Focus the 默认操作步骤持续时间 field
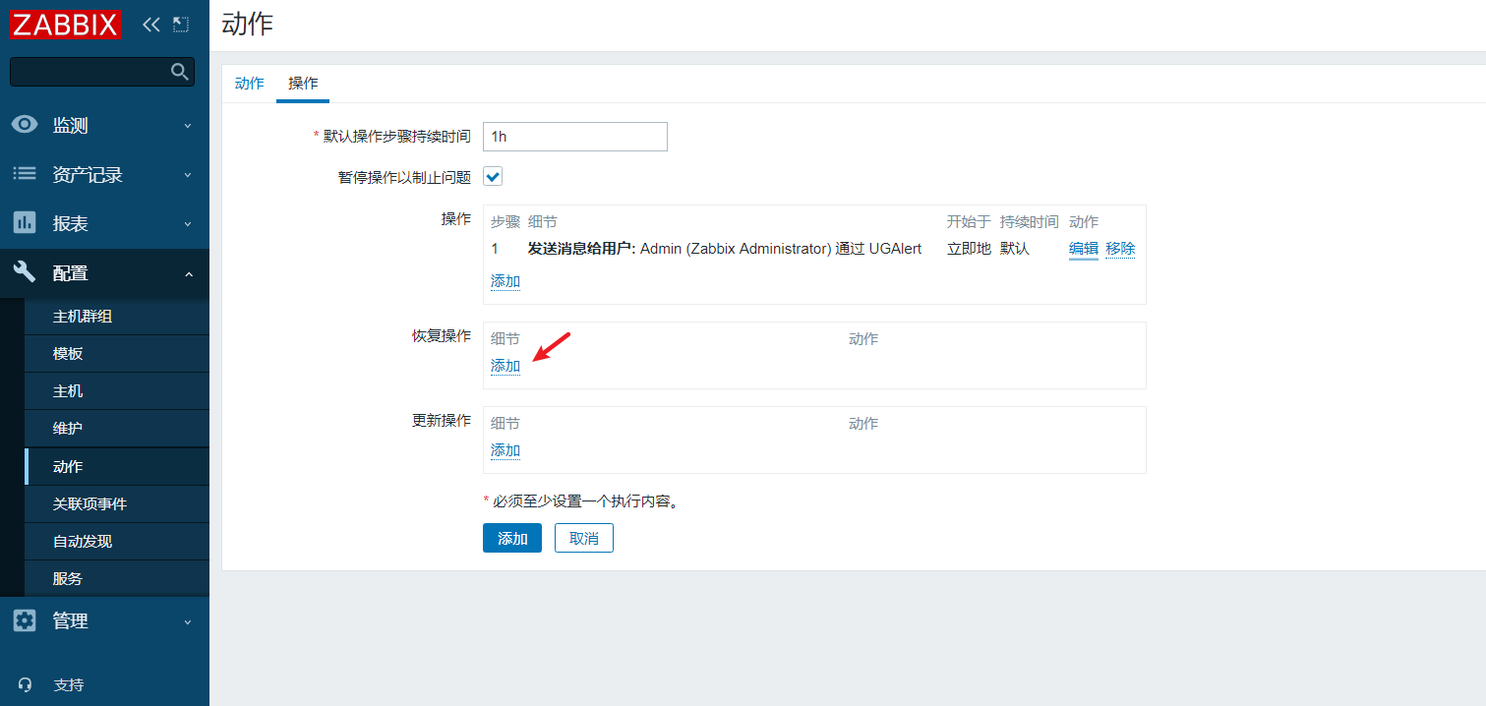Screen dimensions: 1486x706 click(575, 137)
